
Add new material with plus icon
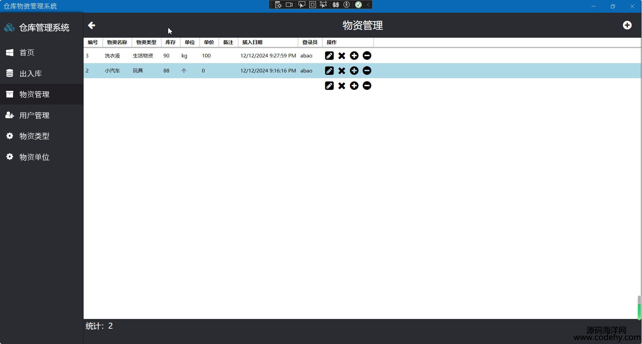(x=627, y=25)
